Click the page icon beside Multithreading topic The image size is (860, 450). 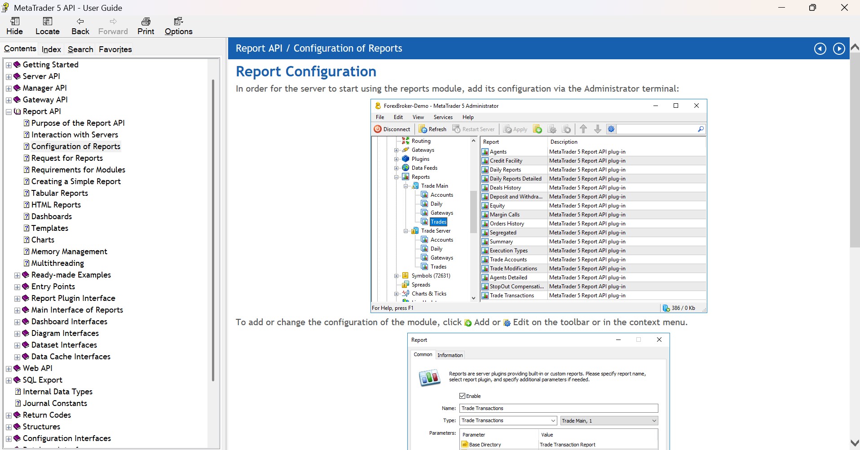(26, 263)
